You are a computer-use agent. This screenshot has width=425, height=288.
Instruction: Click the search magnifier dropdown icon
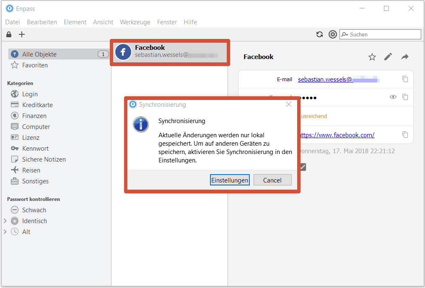pyautogui.click(x=345, y=34)
